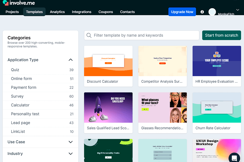This screenshot has width=244, height=162.
Task: Open the chat support bubble
Action: 234,158
